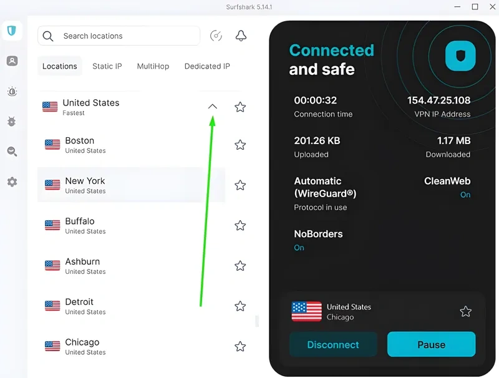Click the Search locations input field
The width and height of the screenshot is (499, 378).
[119, 36]
